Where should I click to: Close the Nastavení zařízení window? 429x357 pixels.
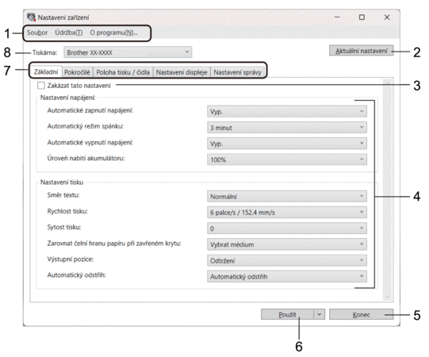387,17
